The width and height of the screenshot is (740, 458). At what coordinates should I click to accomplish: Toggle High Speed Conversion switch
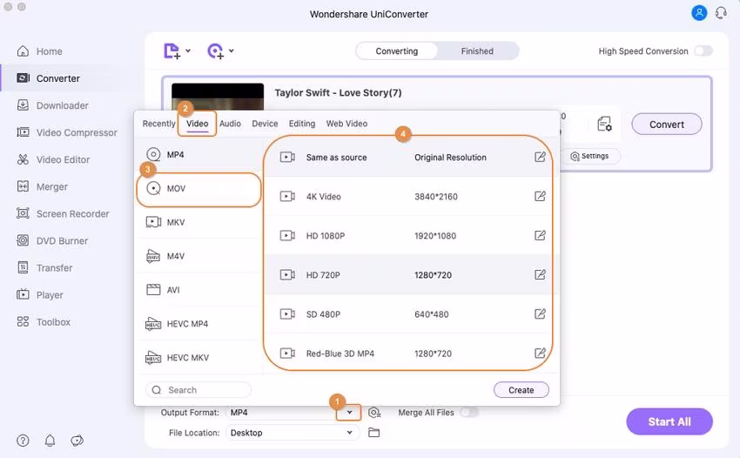coord(703,51)
